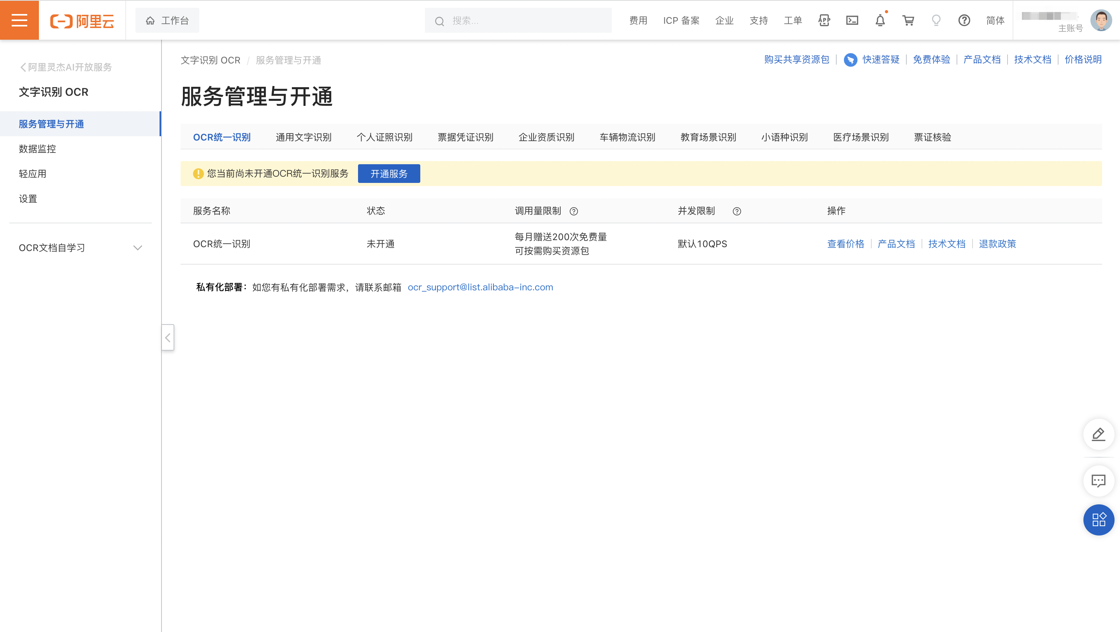Viewport: 1120px width, 632px height.
Task: Open 购买共享资源包 link
Action: point(797,59)
